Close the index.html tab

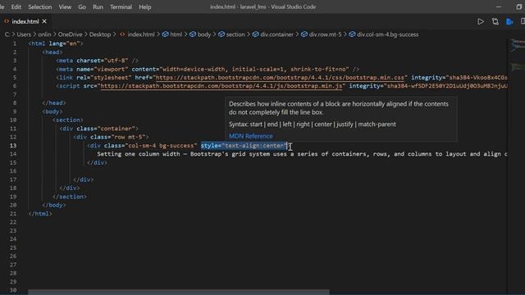point(44,21)
